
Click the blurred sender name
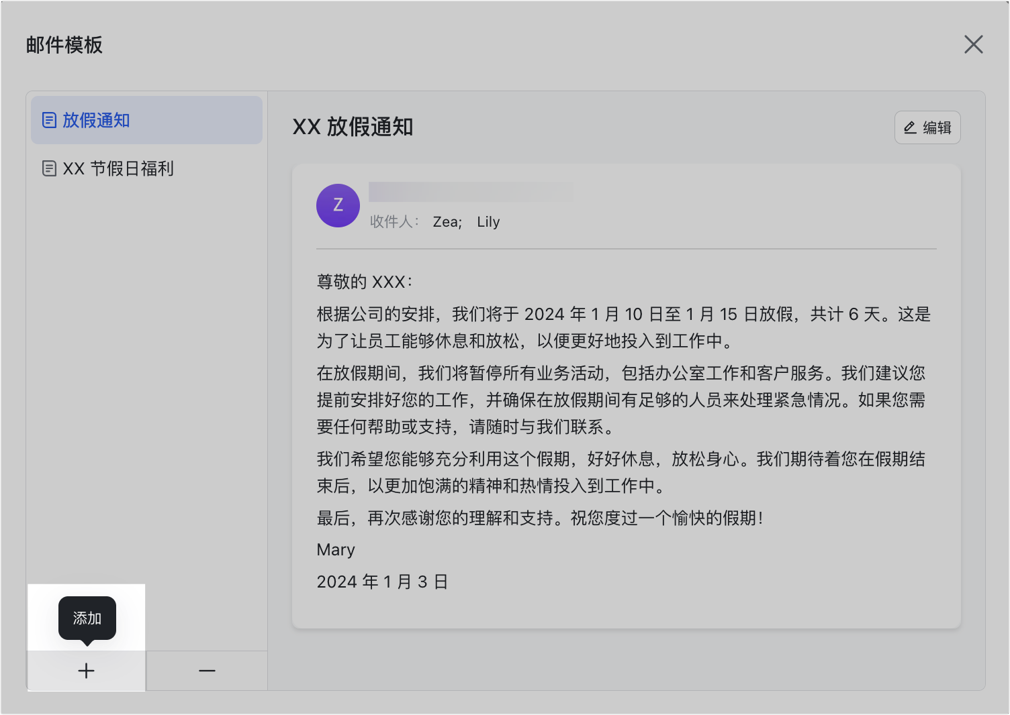pyautogui.click(x=470, y=192)
